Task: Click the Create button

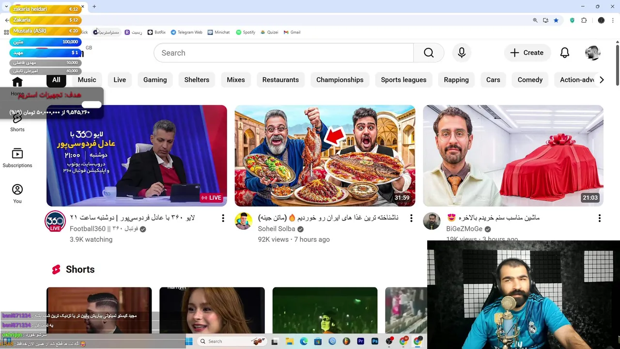Action: tap(527, 53)
